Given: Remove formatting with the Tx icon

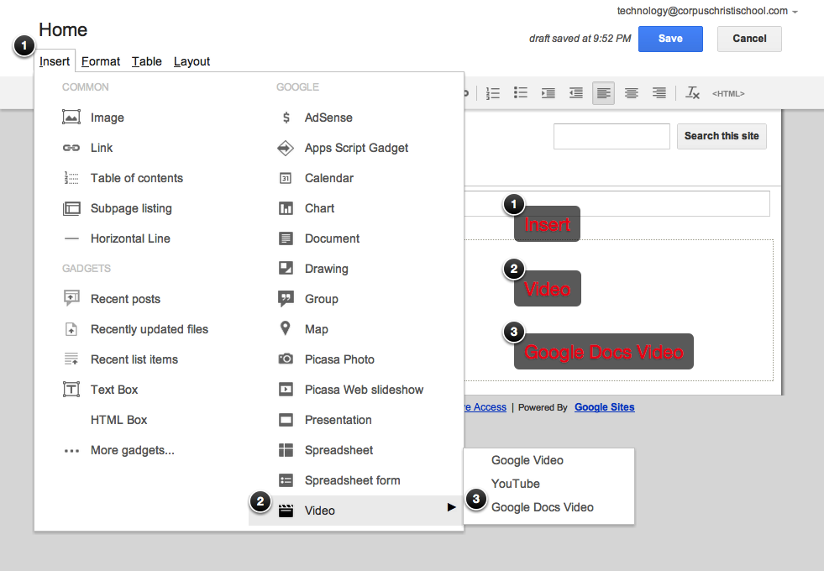Looking at the screenshot, I should [693, 93].
